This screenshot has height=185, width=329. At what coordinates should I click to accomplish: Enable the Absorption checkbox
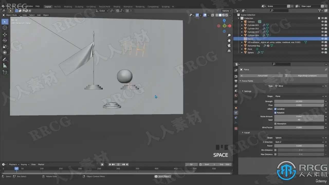tap(275, 124)
